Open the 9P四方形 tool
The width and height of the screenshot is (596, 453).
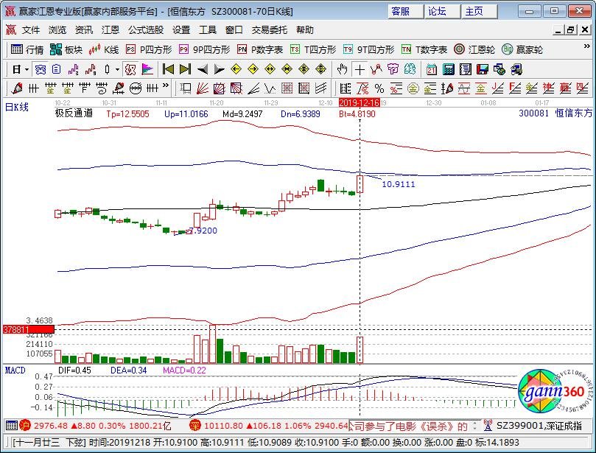(x=205, y=49)
